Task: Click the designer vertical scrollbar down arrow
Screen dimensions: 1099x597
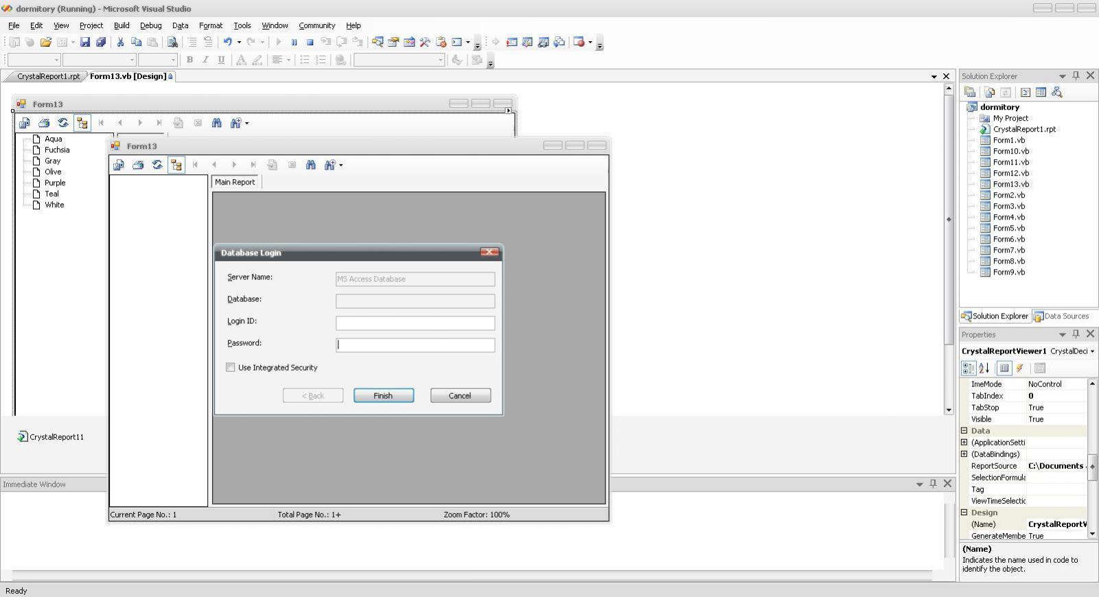Action: point(949,410)
